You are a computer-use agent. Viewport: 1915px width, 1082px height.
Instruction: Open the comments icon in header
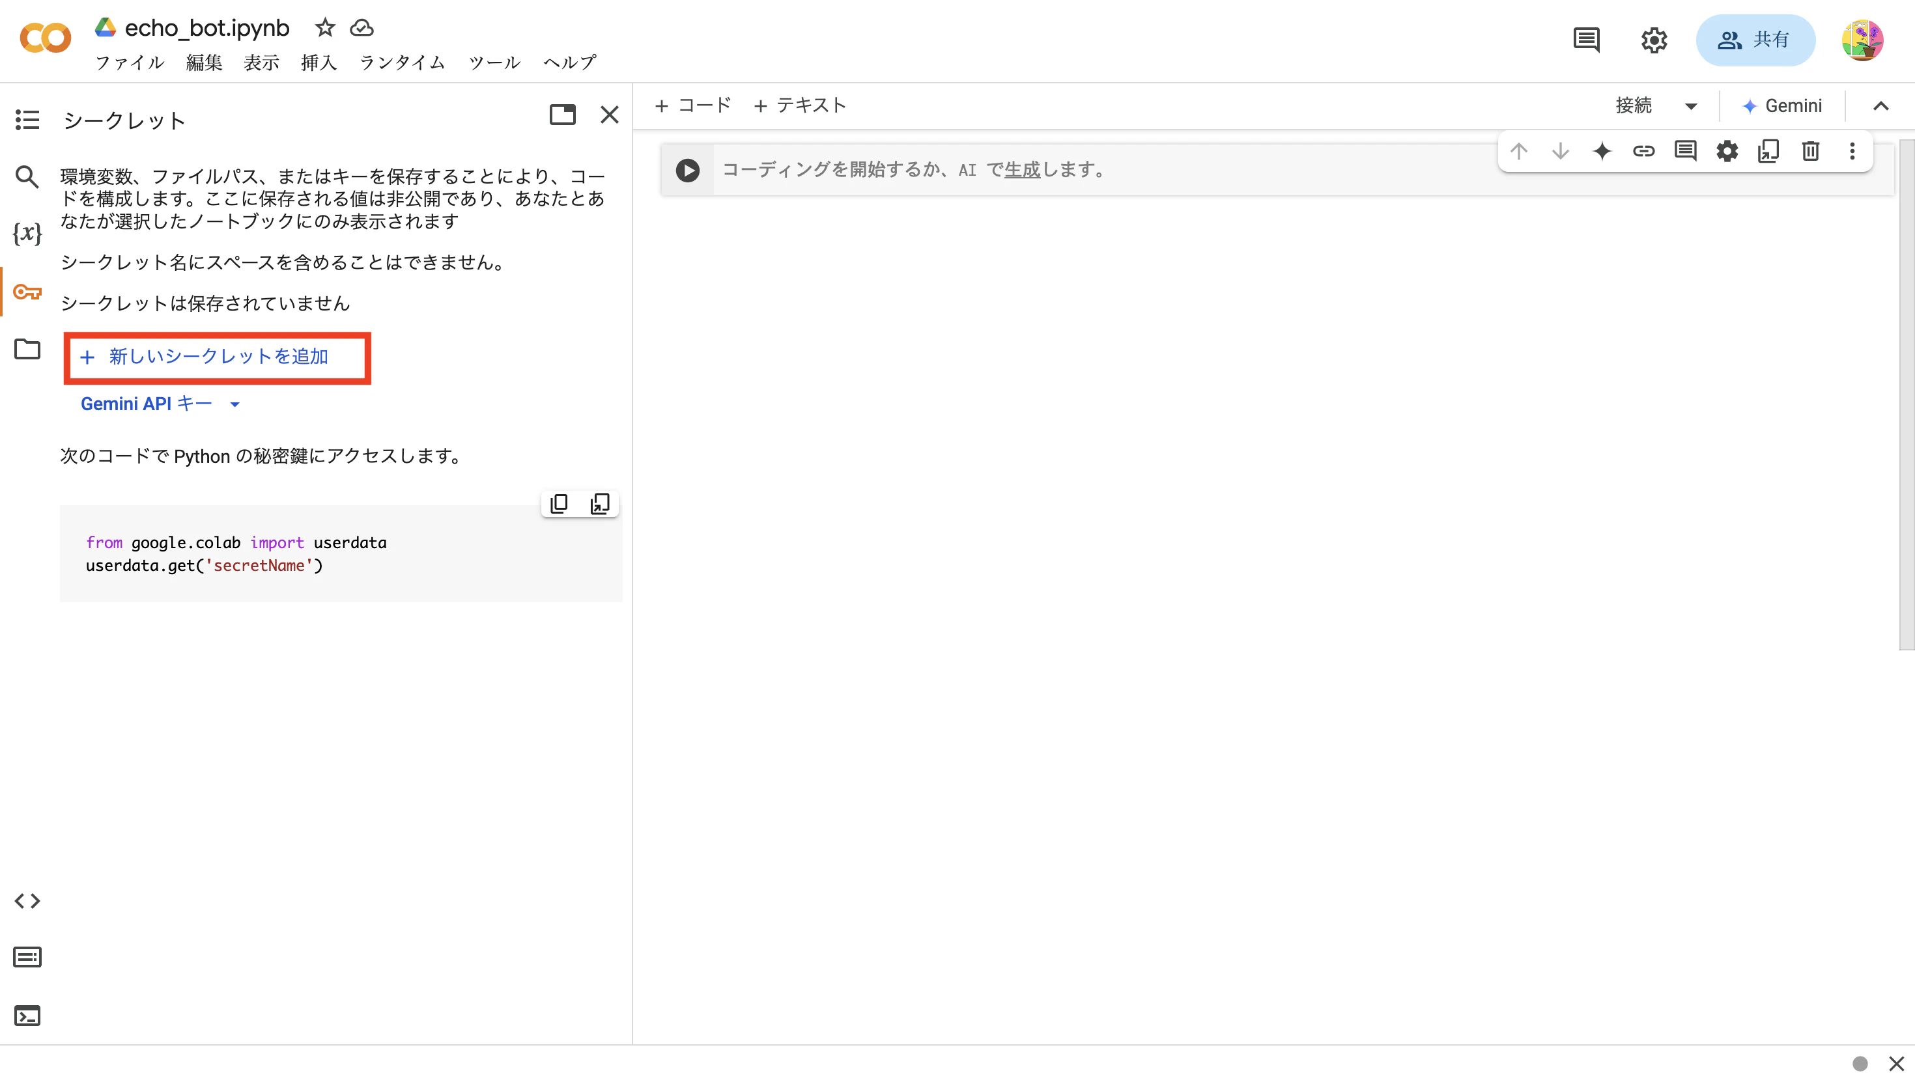tap(1587, 39)
